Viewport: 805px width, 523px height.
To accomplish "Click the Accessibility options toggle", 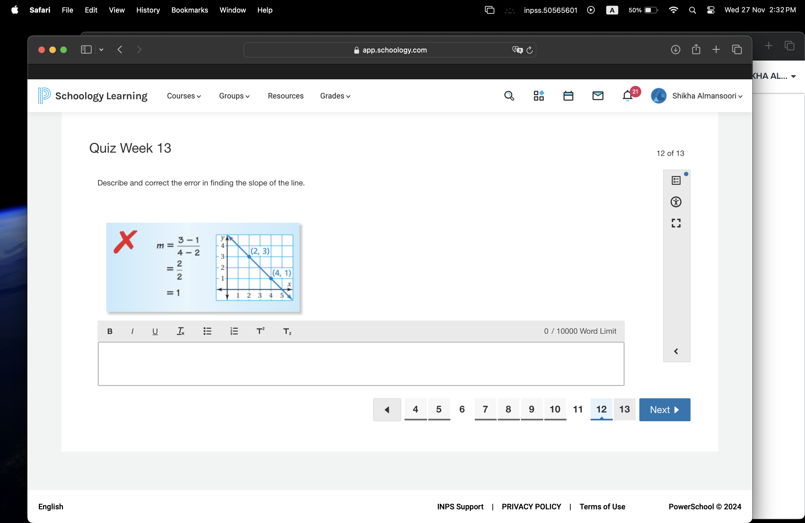I will (676, 202).
